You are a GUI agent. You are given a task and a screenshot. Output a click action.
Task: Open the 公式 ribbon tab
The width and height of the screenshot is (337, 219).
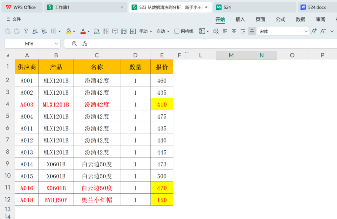tap(280, 19)
